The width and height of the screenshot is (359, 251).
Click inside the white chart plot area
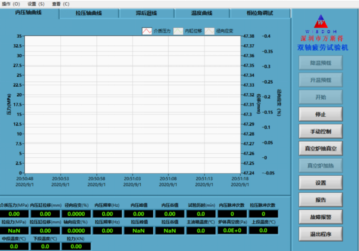click(132, 104)
